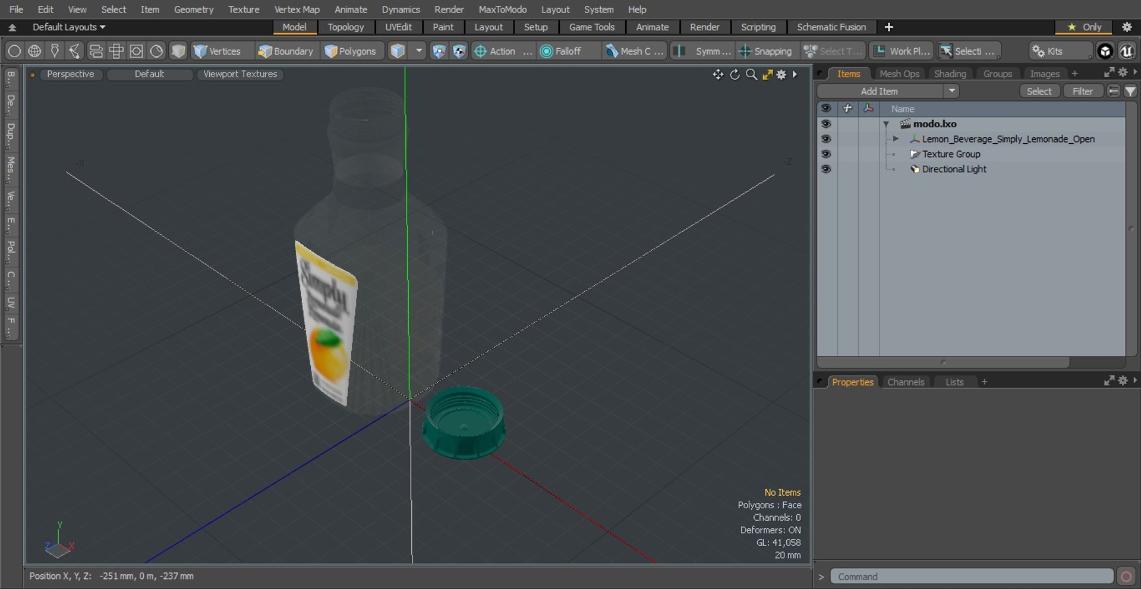Open the Items mode dropdown arrow
This screenshot has height=589, width=1141.
click(x=419, y=51)
